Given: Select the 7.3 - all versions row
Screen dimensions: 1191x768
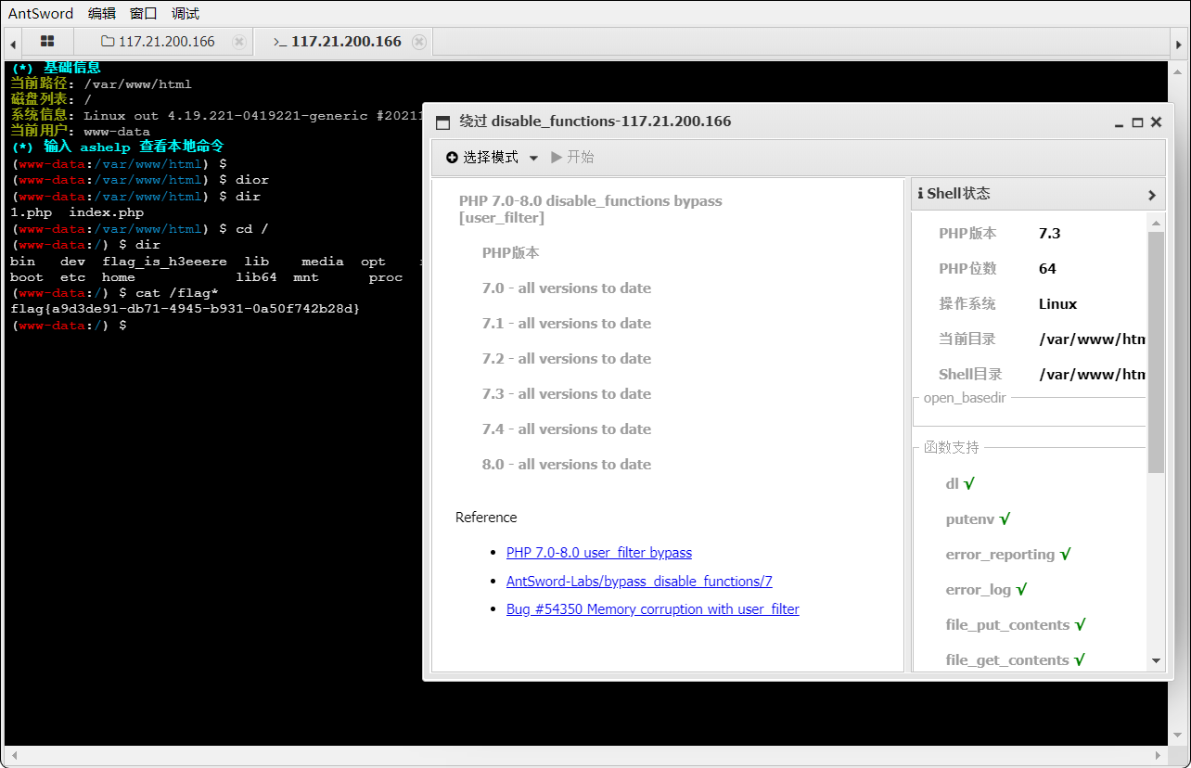Looking at the screenshot, I should tap(567, 394).
